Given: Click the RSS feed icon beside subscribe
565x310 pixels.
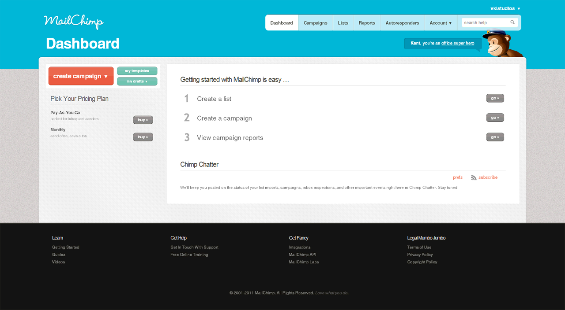Looking at the screenshot, I should (474, 177).
